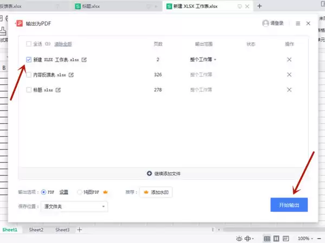This screenshot has width=325, height=243.
Task: Click 继续添加文件 to add more files
Action: pyautogui.click(x=164, y=173)
